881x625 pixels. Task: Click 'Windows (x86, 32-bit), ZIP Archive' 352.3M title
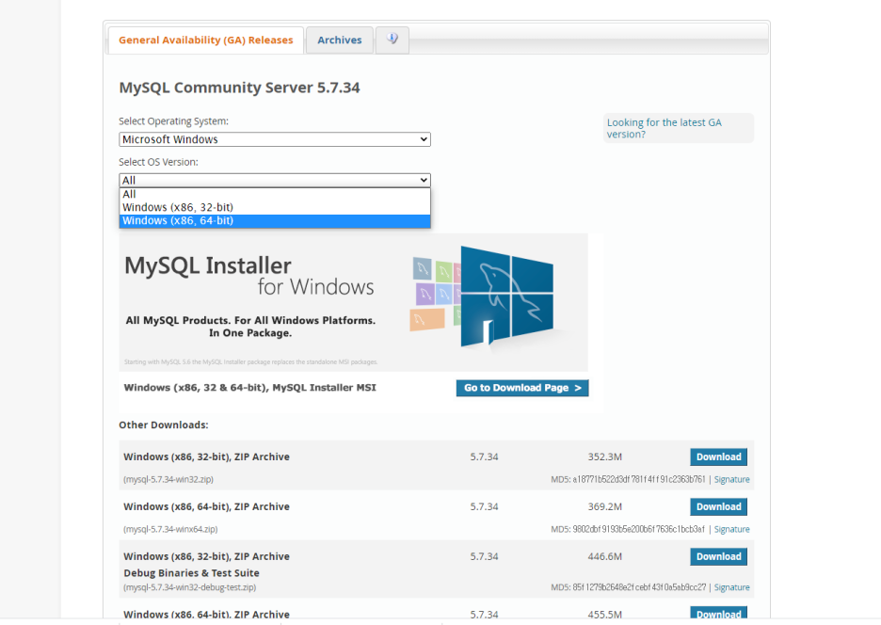207,457
